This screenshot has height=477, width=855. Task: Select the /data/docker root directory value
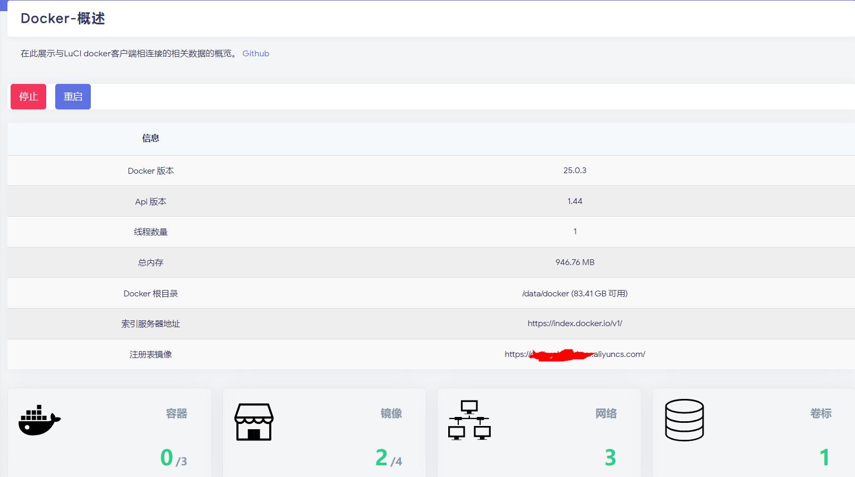click(x=575, y=293)
